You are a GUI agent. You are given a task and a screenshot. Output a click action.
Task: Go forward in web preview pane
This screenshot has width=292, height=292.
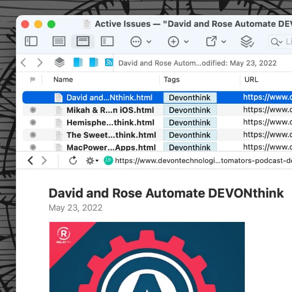click(44, 160)
